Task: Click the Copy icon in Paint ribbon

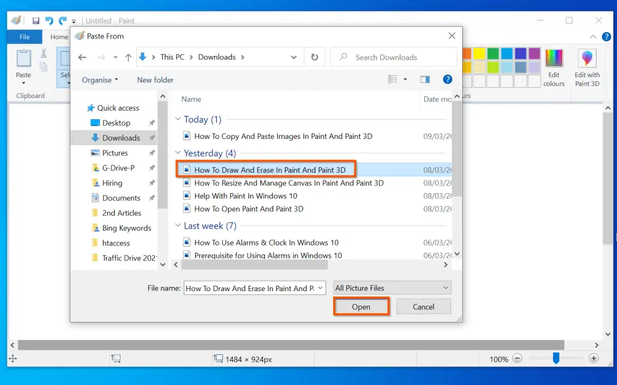Action: click(x=43, y=67)
